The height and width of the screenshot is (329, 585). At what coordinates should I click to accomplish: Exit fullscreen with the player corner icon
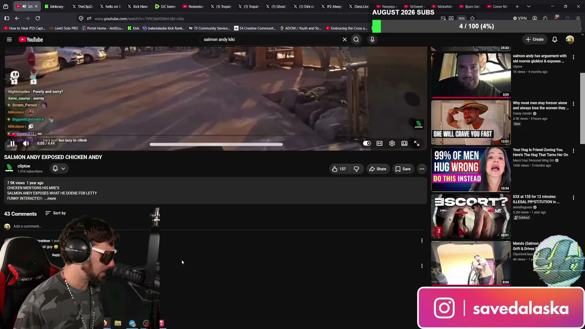[417, 143]
